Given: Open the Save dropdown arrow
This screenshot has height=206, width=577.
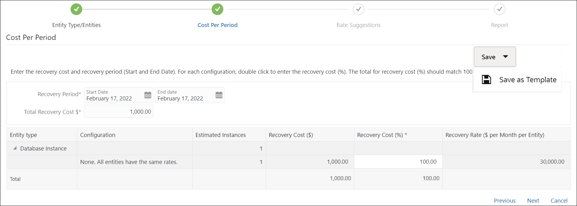Looking at the screenshot, I should point(506,57).
